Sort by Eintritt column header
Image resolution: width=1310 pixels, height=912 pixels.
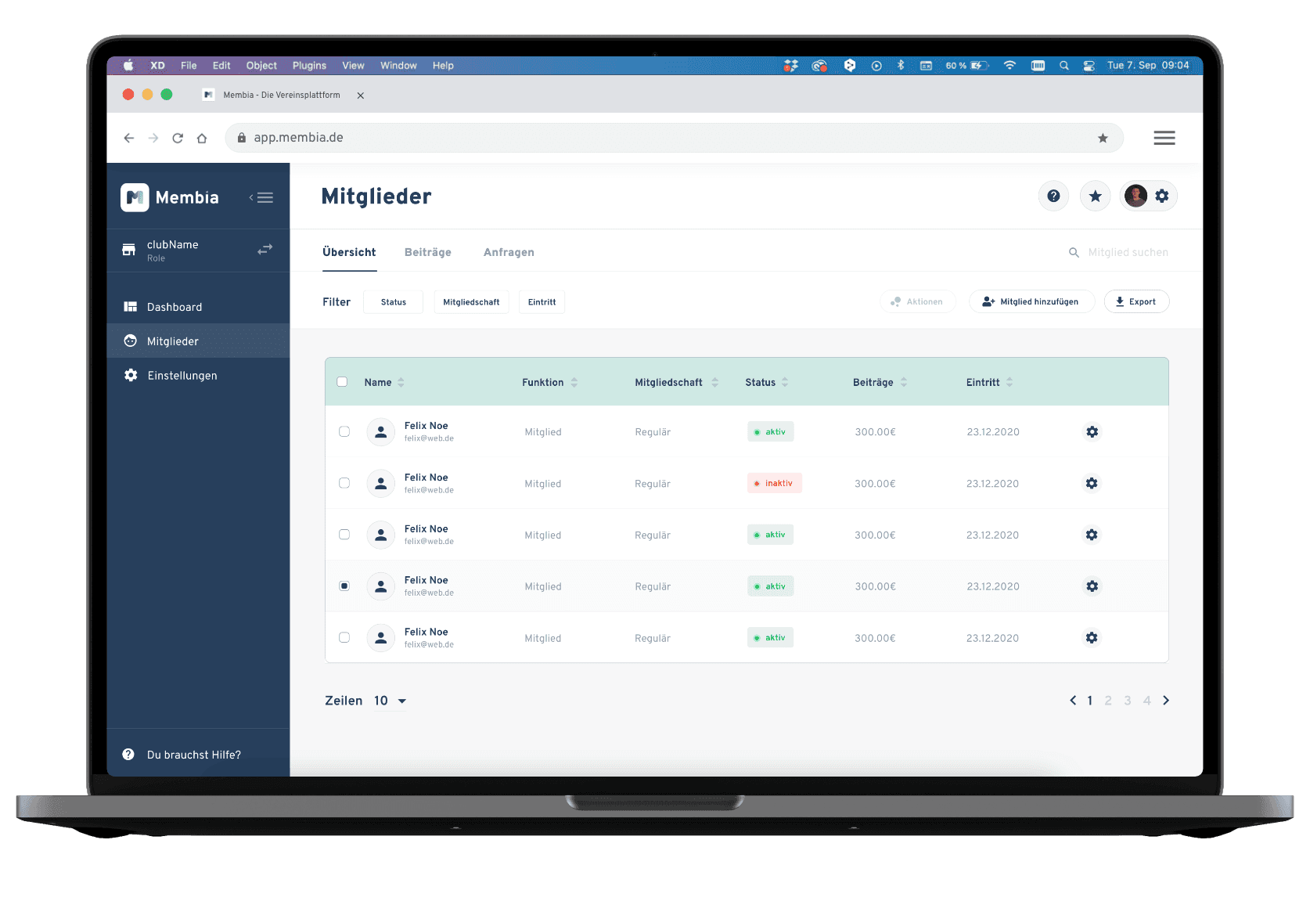pos(989,382)
